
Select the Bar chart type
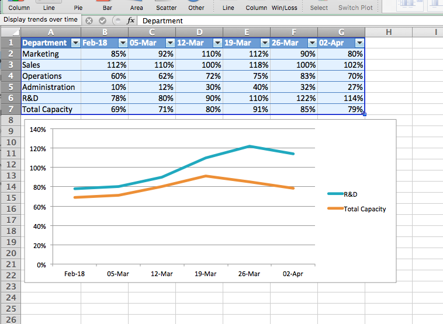click(108, 6)
